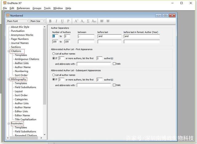Click the Number of Authors '1' start field

(x=55, y=36)
